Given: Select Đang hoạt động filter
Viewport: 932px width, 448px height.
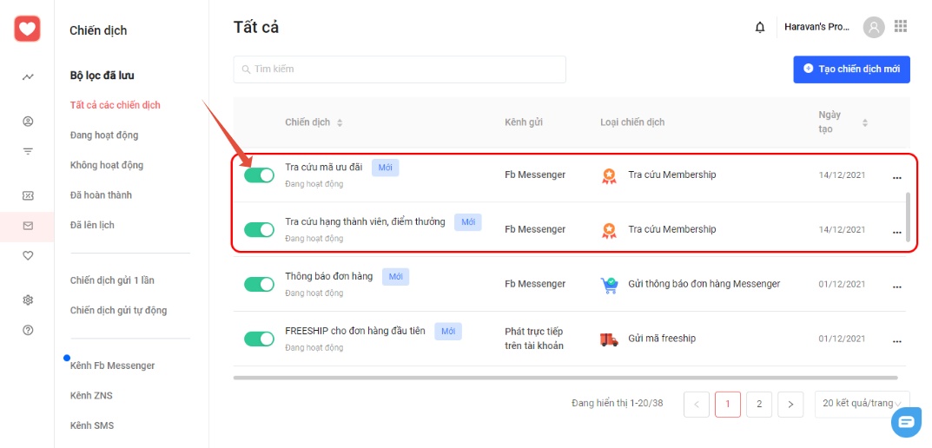Looking at the screenshot, I should coord(104,135).
